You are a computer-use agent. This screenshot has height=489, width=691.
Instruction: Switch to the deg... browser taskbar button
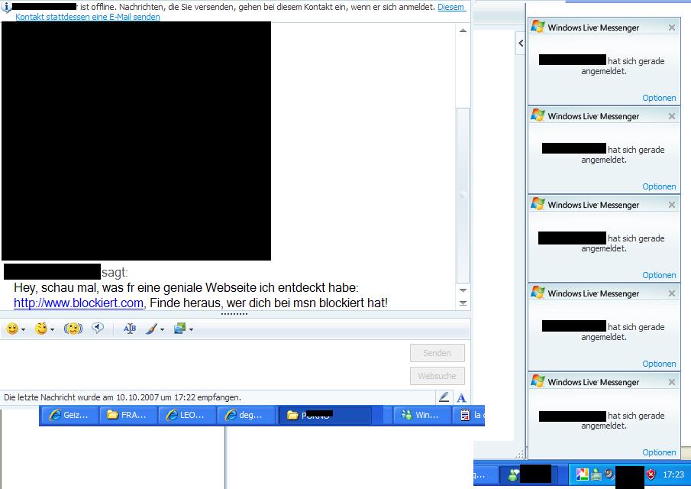tap(246, 415)
